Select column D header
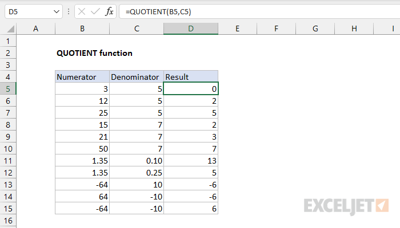The height and width of the screenshot is (228, 400). tap(190, 28)
